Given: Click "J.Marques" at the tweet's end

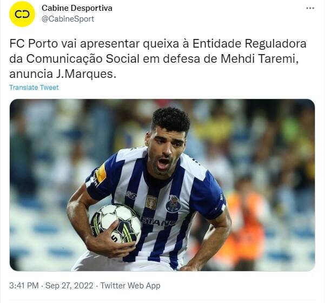Looking at the screenshot, I should click(86, 74).
